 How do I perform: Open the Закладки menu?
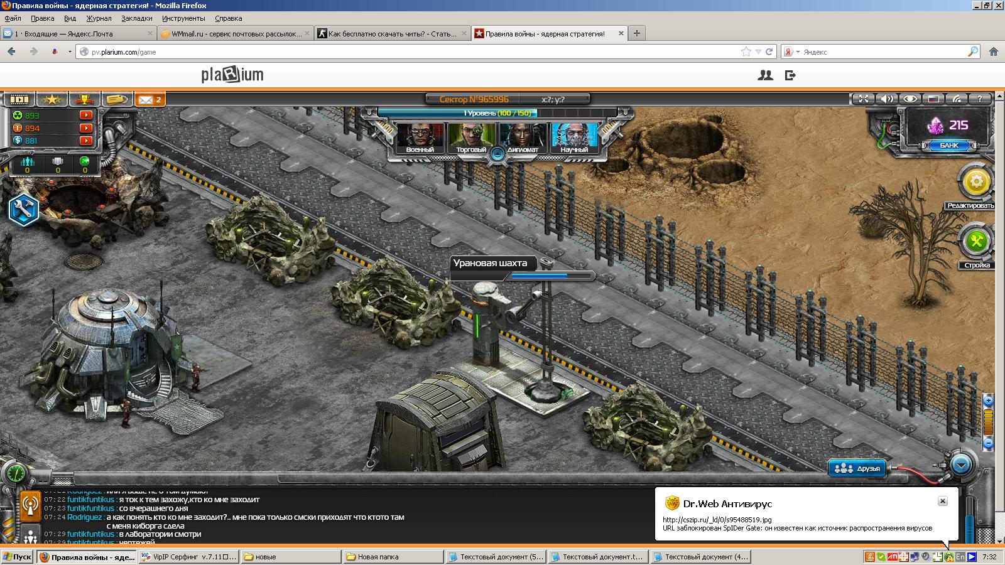(137, 18)
